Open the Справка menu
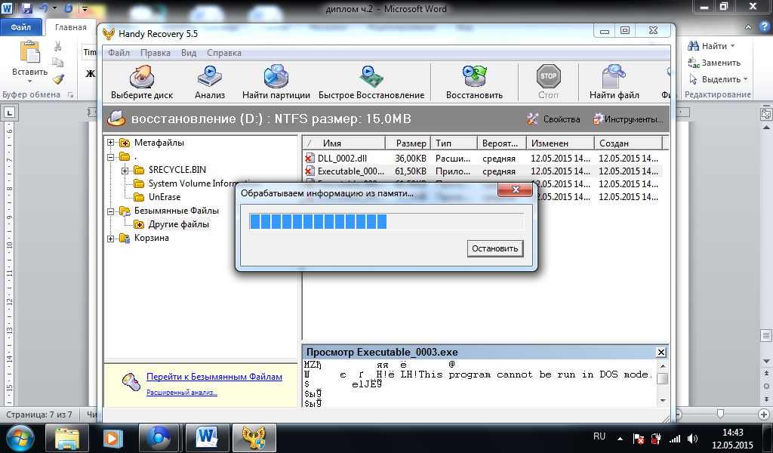The image size is (773, 453). 223,53
